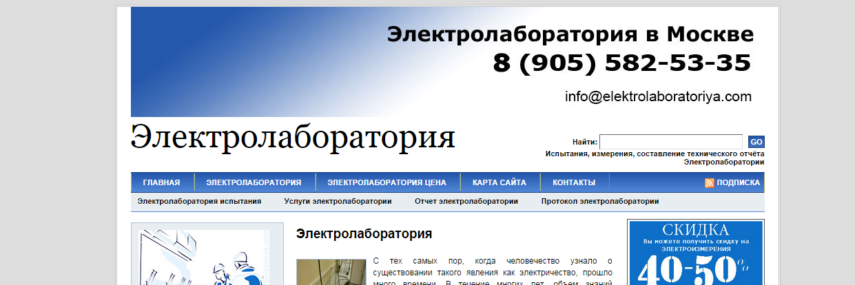Click the RSS feed icon next to ПОДПИСКА
This screenshot has width=855, height=285.
pos(709,183)
